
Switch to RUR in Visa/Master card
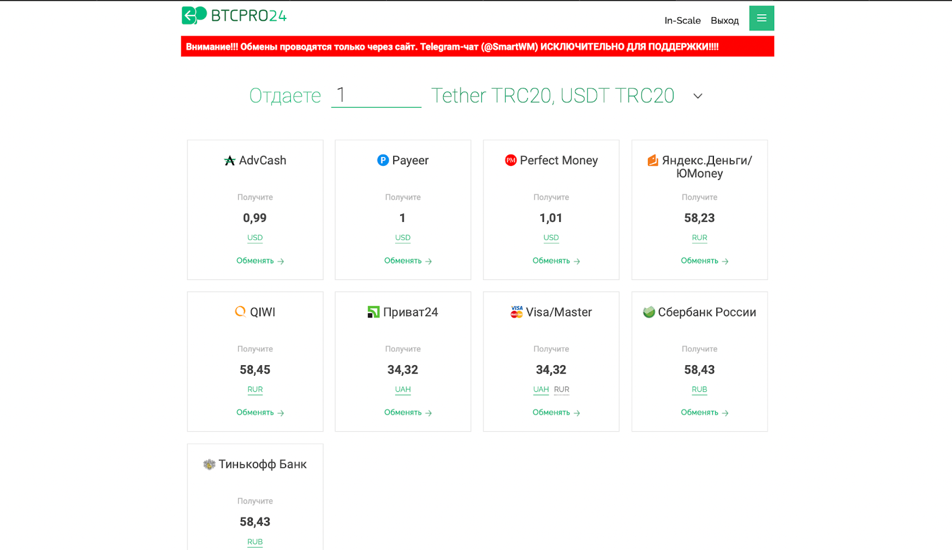click(562, 389)
